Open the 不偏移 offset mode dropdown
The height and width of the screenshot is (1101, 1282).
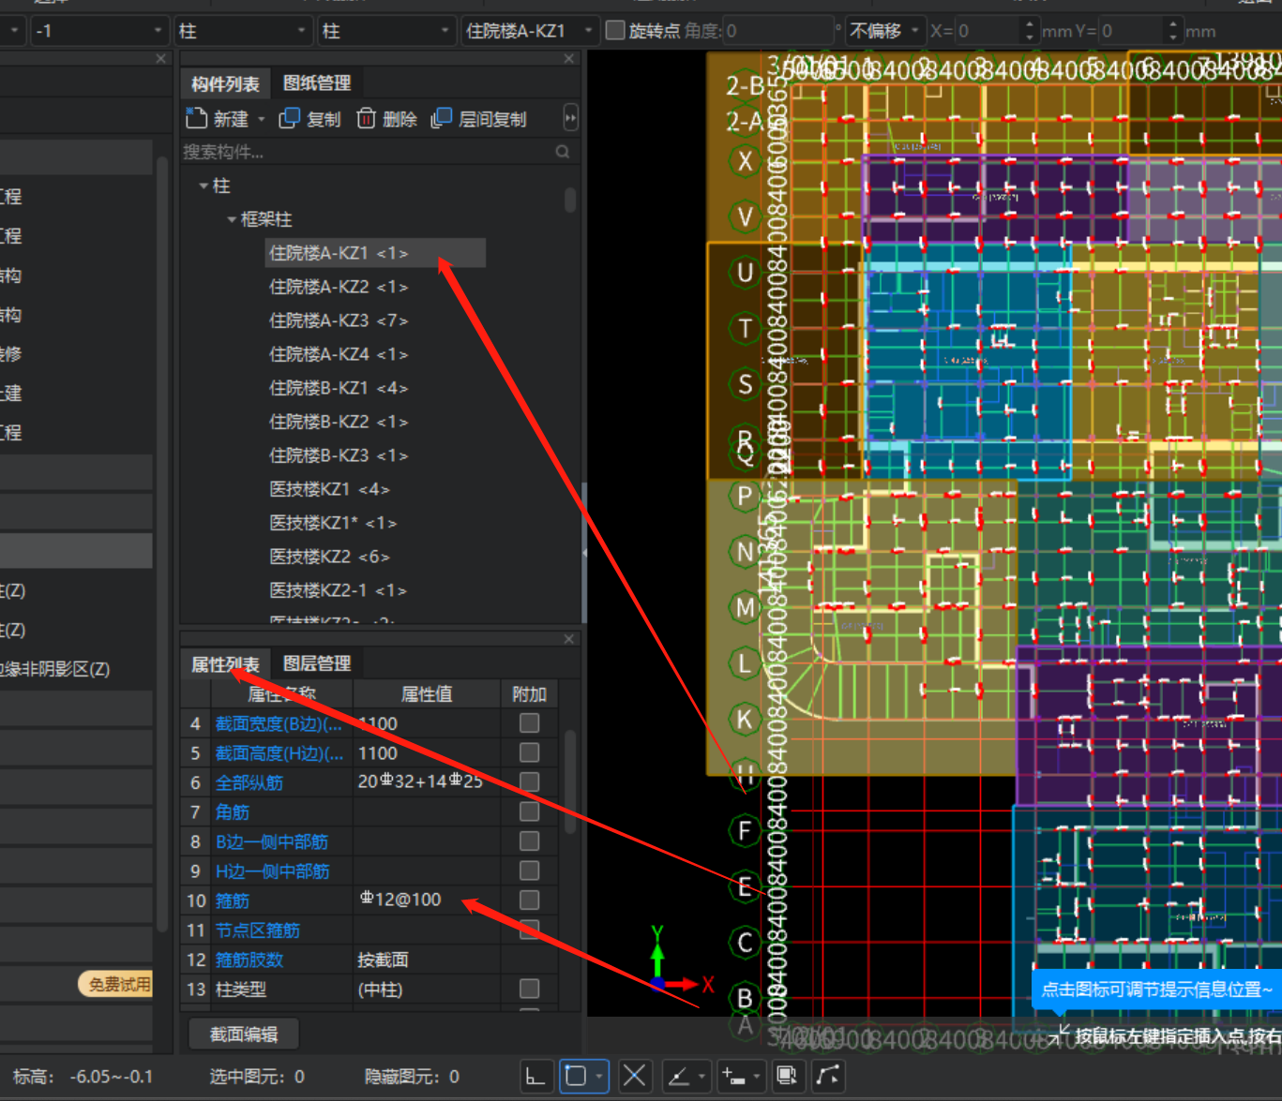pos(884,31)
